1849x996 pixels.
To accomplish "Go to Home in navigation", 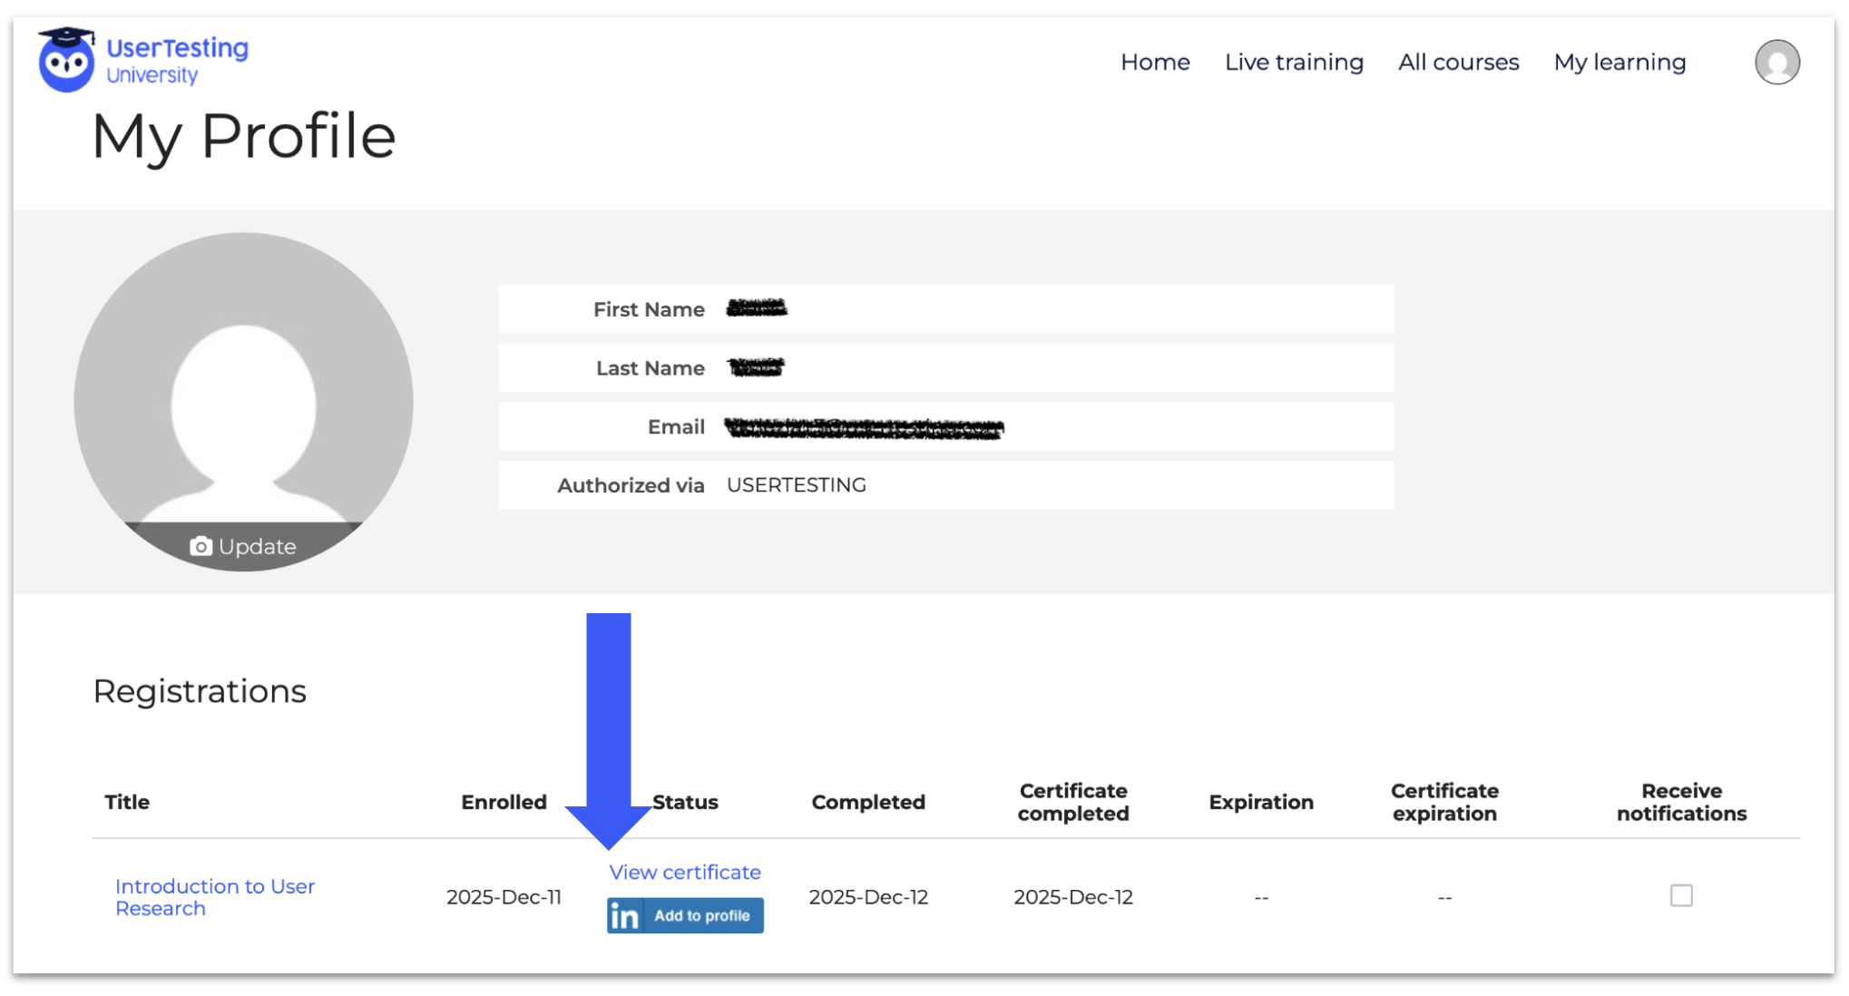I will click(x=1154, y=63).
